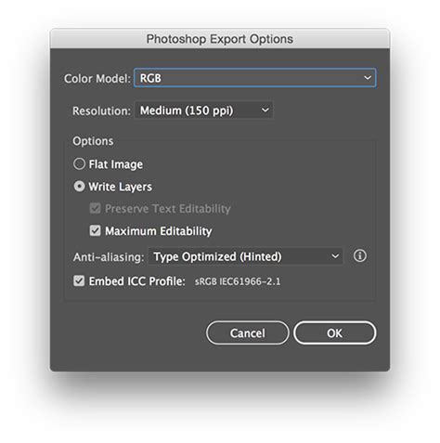The width and height of the screenshot is (440, 443).
Task: Toggle the Embed ICC Profile checkbox
Action: [x=79, y=281]
